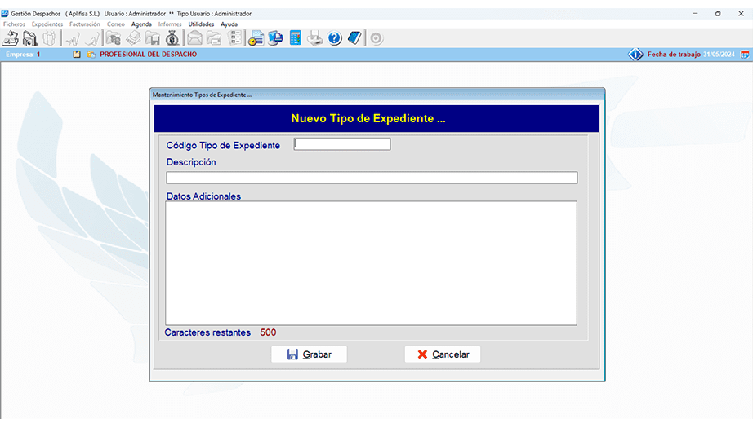Open the calendar icon beside work date
Viewport: 753px width, 427px height.
click(745, 55)
